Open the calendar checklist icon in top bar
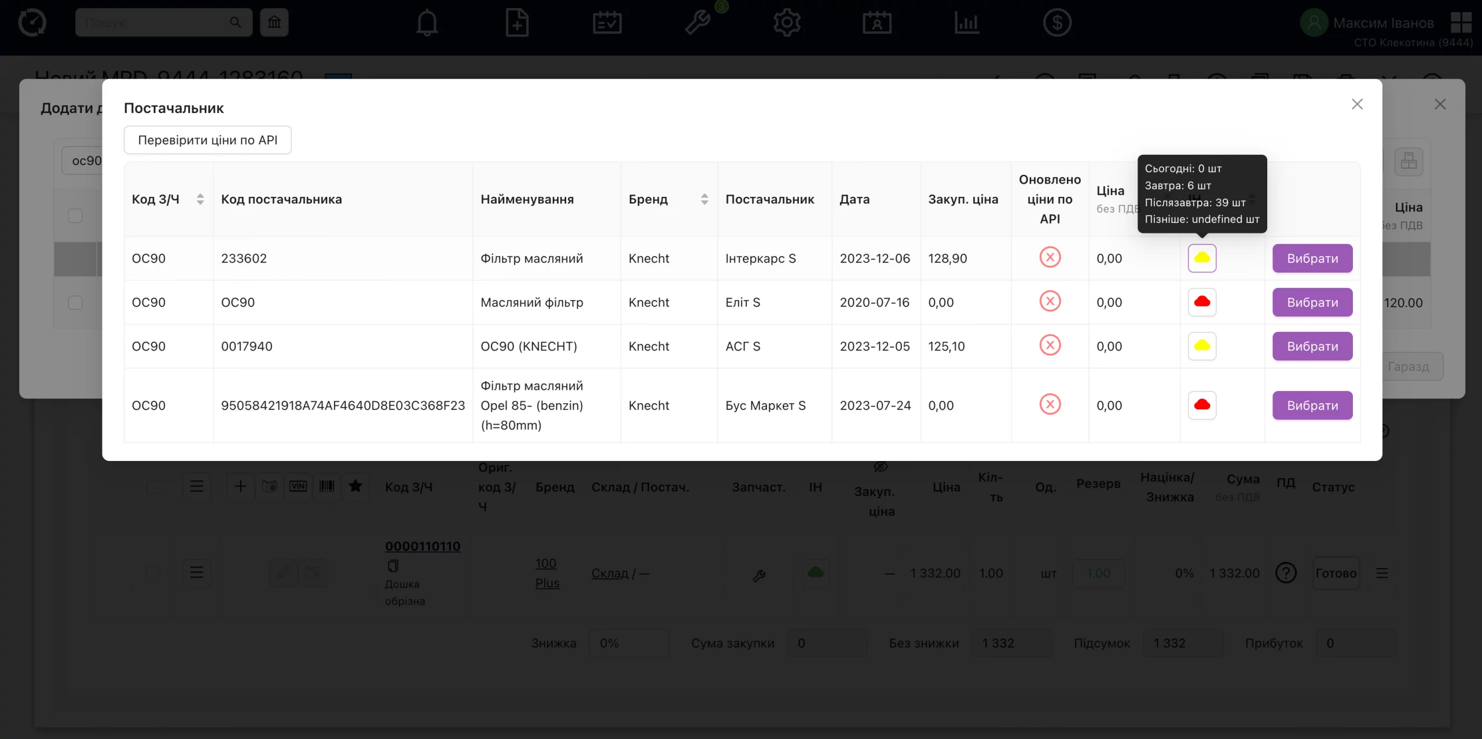 point(607,23)
